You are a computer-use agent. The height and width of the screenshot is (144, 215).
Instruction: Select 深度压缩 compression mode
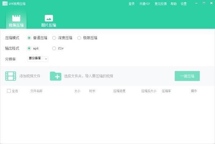pyautogui.click(x=54, y=38)
